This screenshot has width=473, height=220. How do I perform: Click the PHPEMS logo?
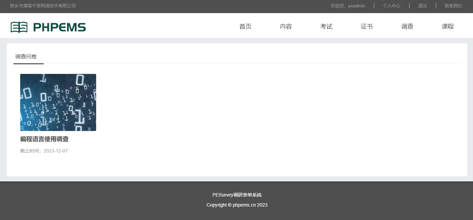pos(48,27)
